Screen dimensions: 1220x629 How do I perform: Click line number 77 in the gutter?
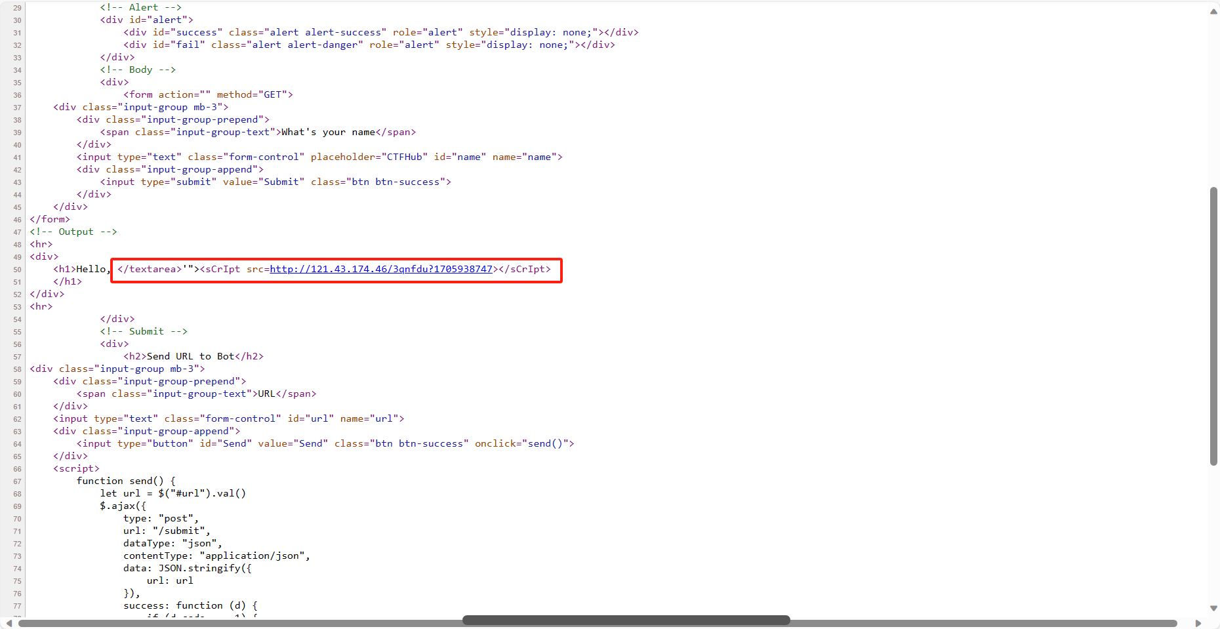coord(17,606)
